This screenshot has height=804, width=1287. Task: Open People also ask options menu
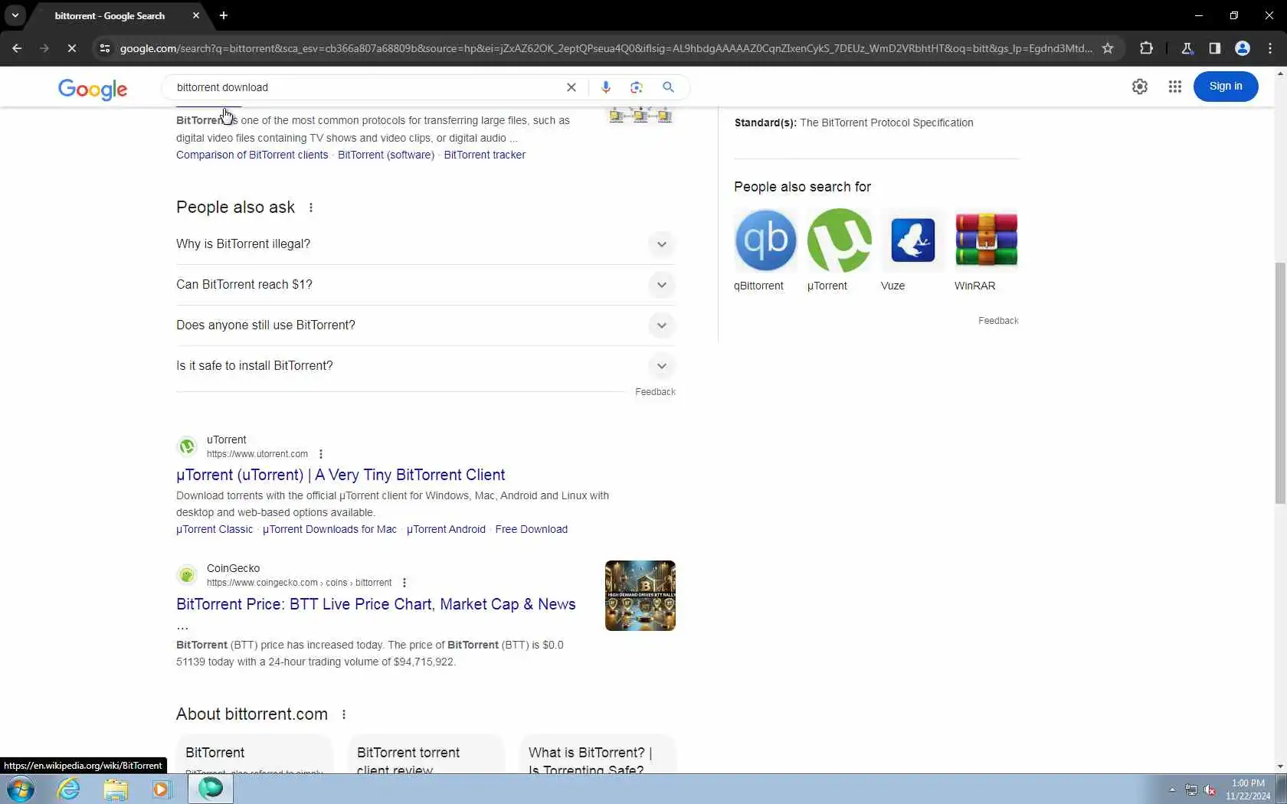311,208
